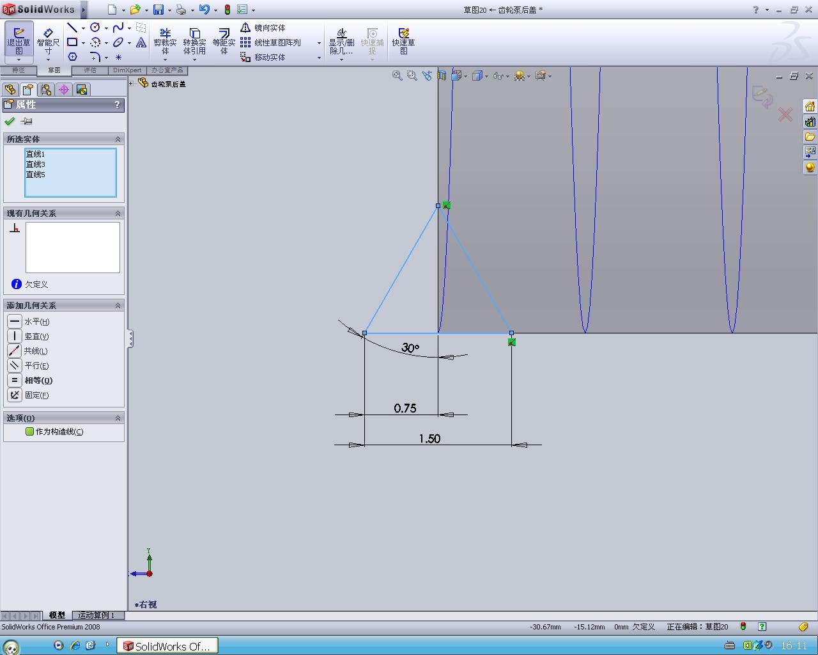
Task: Select the Smart Dimension (智能尺寸) tool
Action: tap(48, 42)
